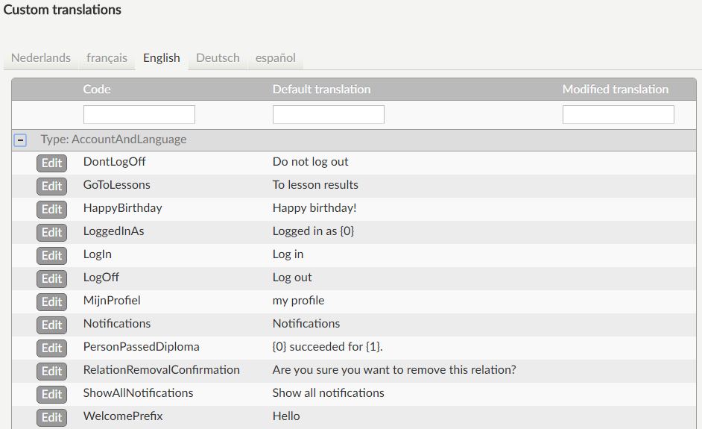Edit the DontLogOff translation
The height and width of the screenshot is (429, 702).
pyautogui.click(x=51, y=163)
